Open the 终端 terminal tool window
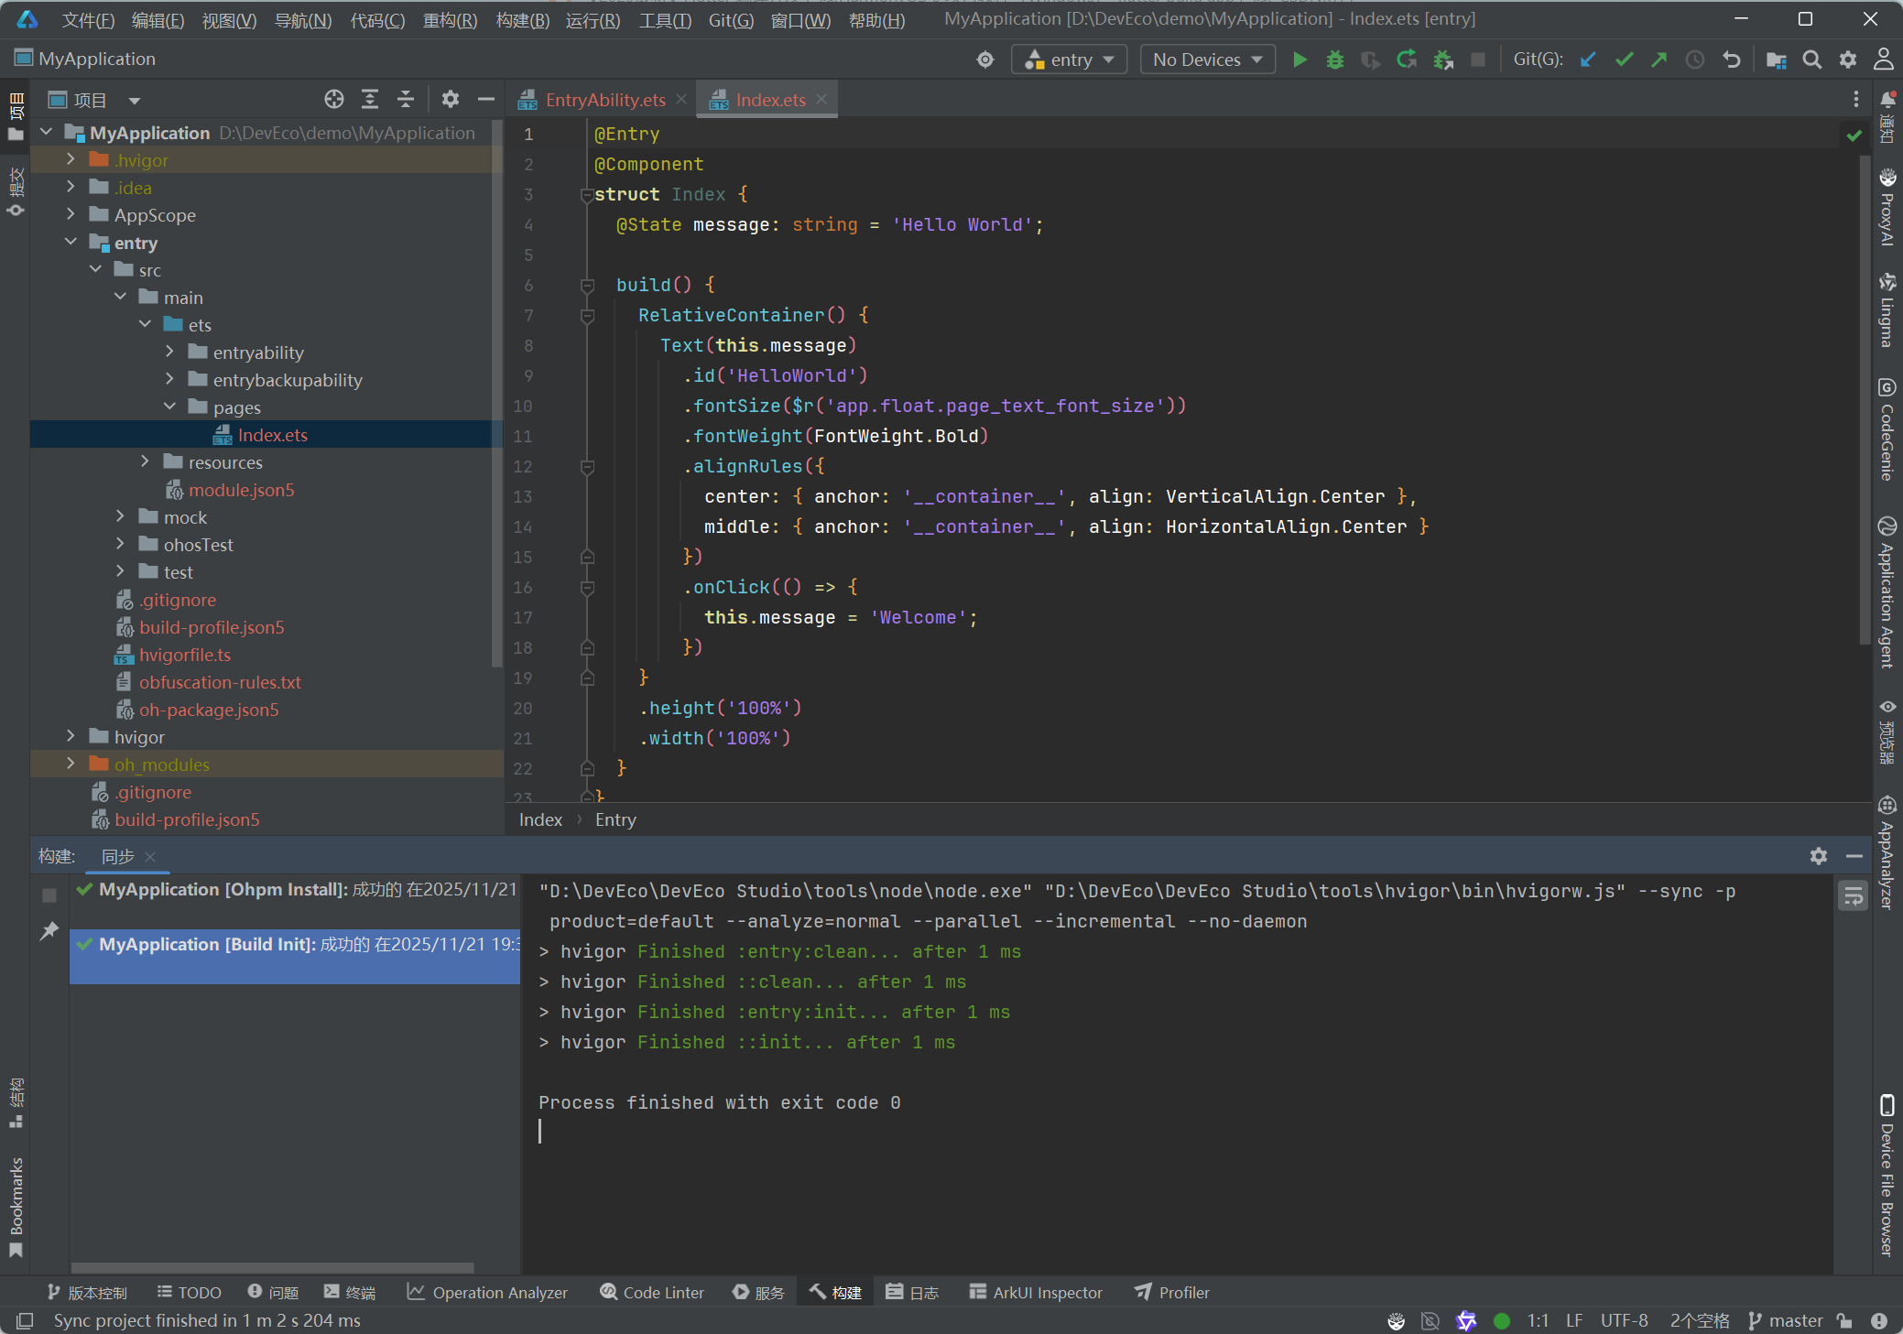The width and height of the screenshot is (1903, 1334). coord(351,1292)
